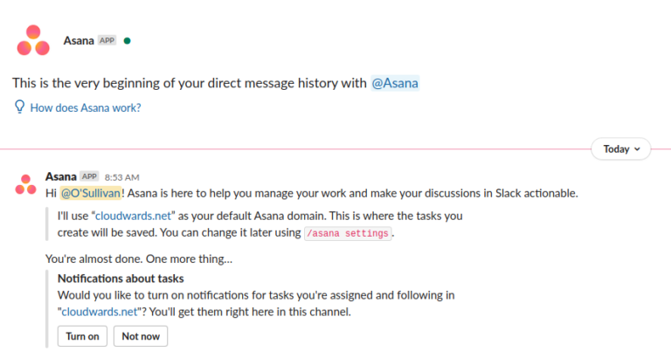671x358 pixels.
Task: Click the Asana sender name in the message
Action: coord(61,176)
